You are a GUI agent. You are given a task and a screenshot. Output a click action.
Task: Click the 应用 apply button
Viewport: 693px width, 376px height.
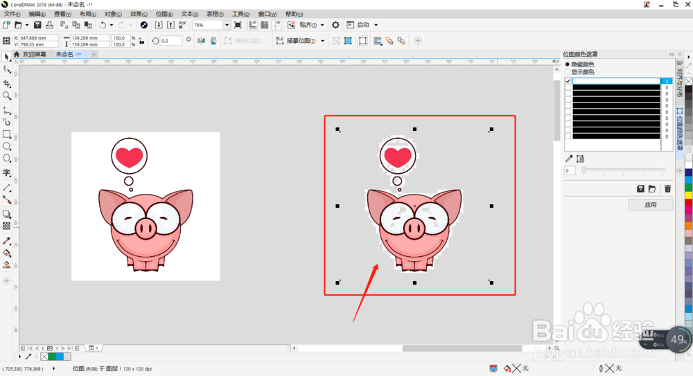point(651,204)
